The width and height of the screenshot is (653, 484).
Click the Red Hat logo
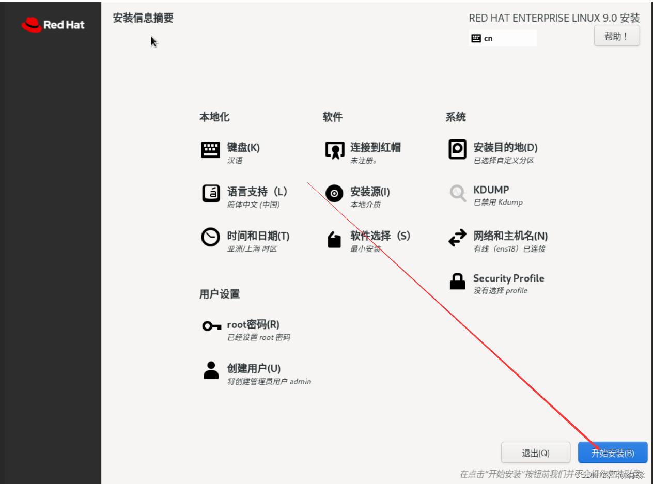coord(52,24)
